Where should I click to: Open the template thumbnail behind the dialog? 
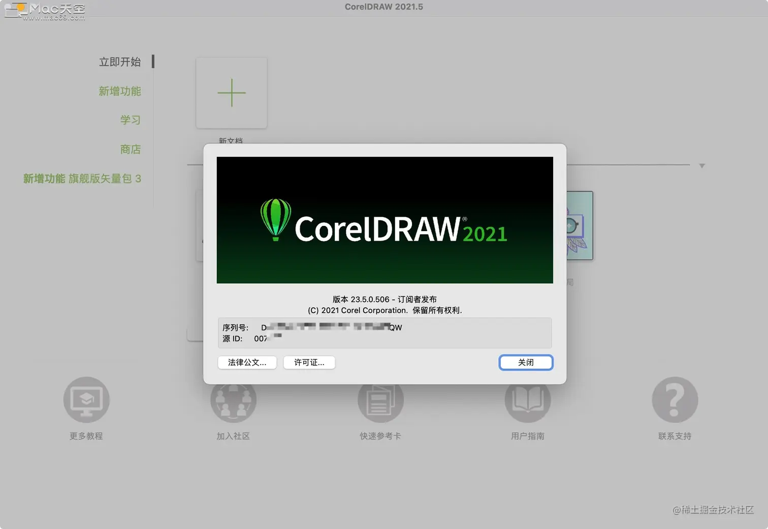[580, 226]
